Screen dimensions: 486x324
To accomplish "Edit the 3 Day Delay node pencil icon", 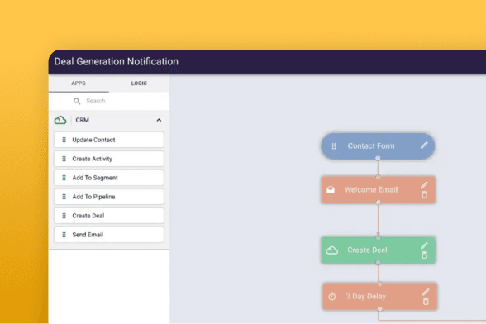I will (426, 292).
